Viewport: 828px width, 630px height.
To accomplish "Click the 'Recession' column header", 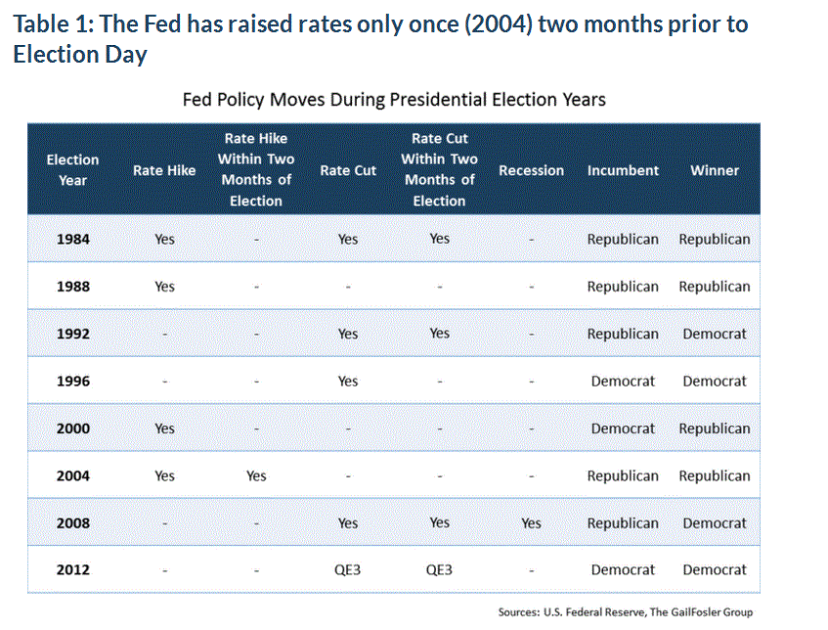I will [531, 170].
